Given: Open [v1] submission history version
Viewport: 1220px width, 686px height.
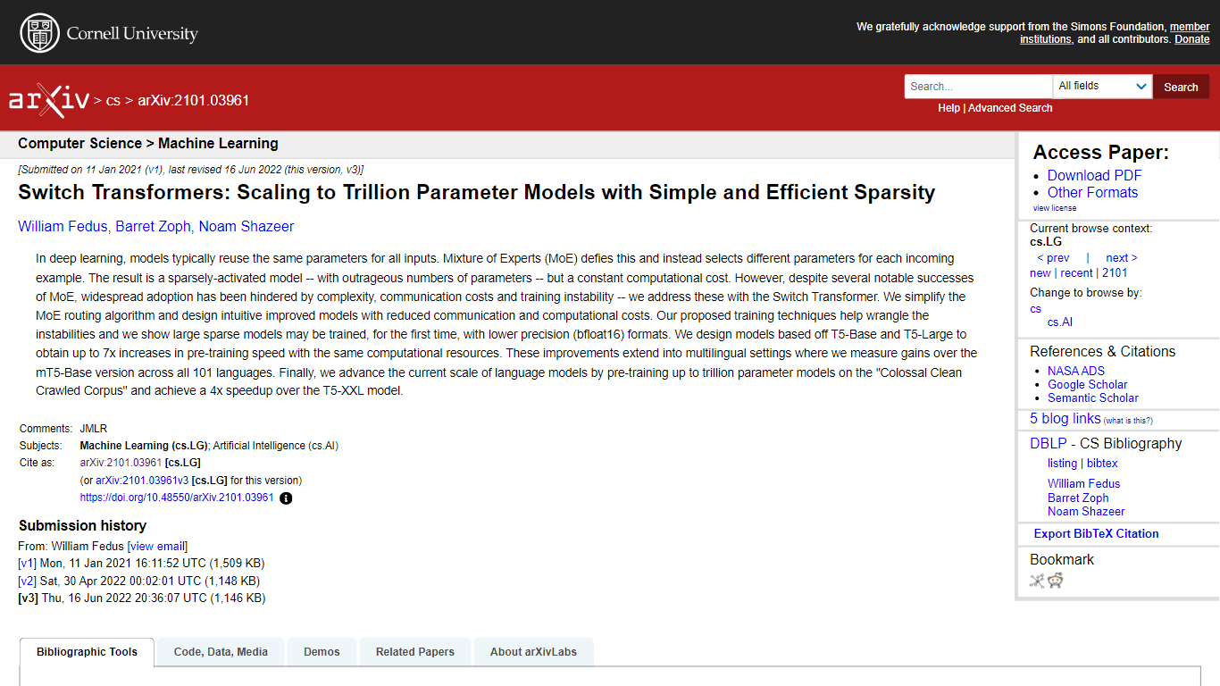Looking at the screenshot, I should [x=28, y=564].
